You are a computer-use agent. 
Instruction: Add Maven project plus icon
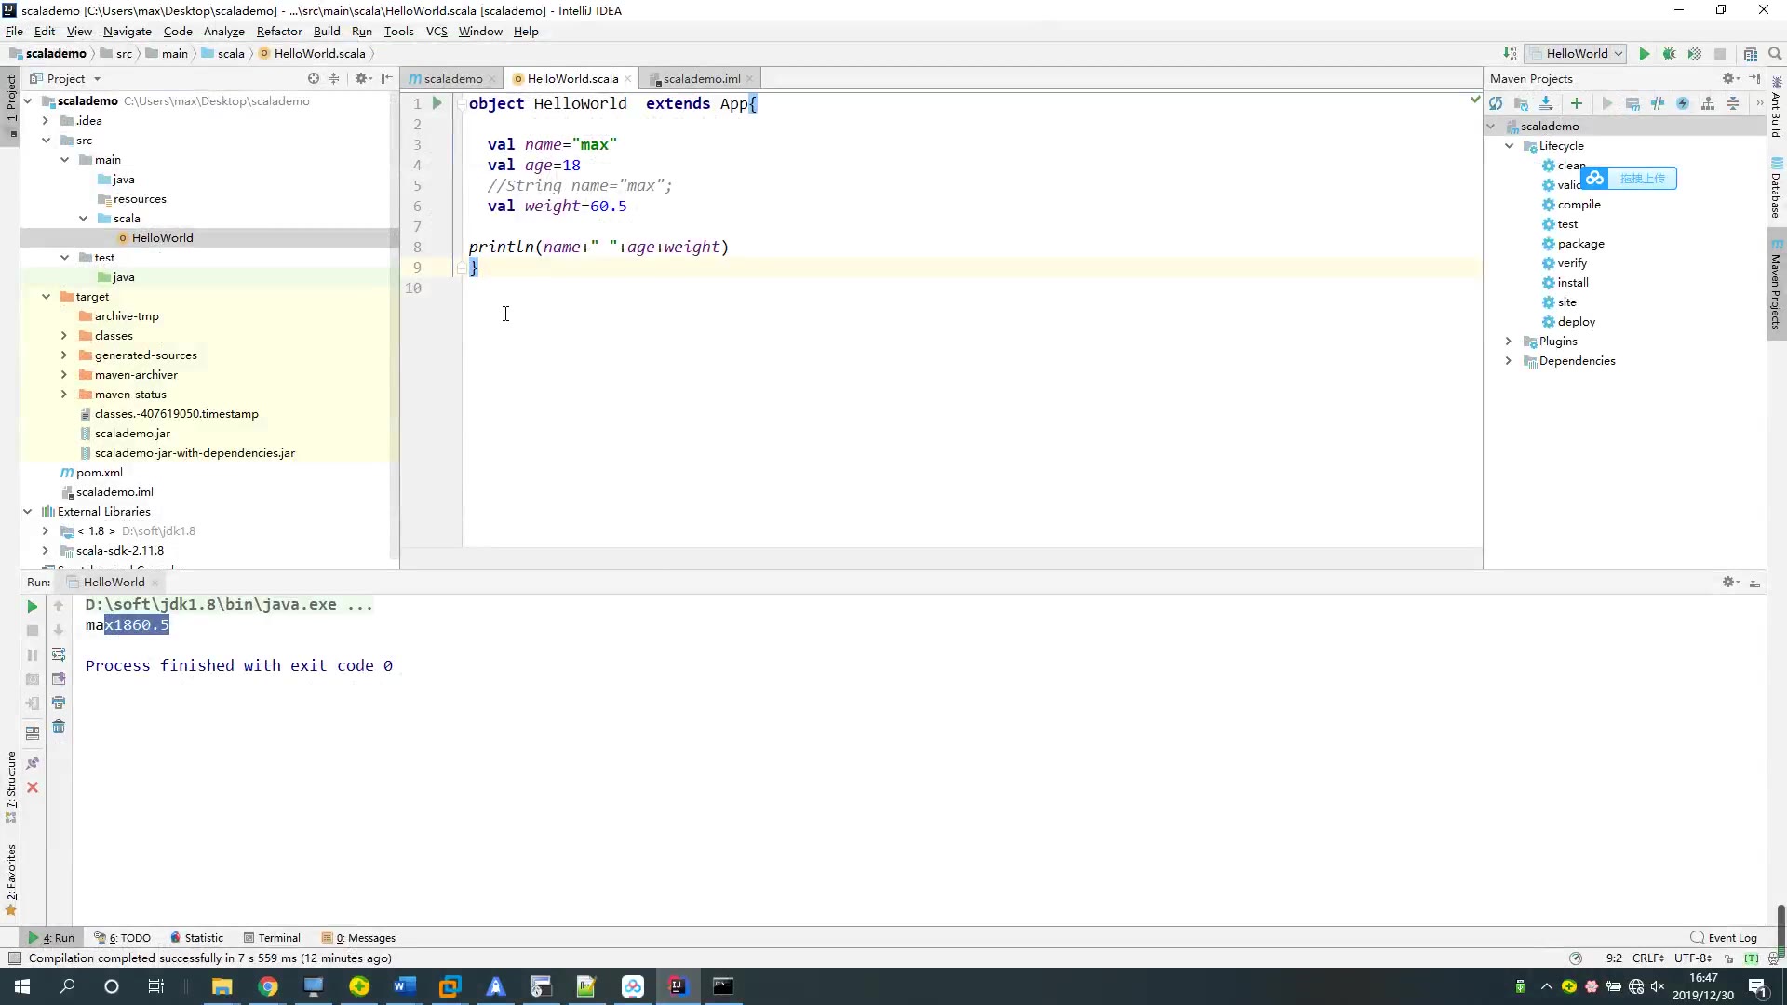pos(1577,104)
